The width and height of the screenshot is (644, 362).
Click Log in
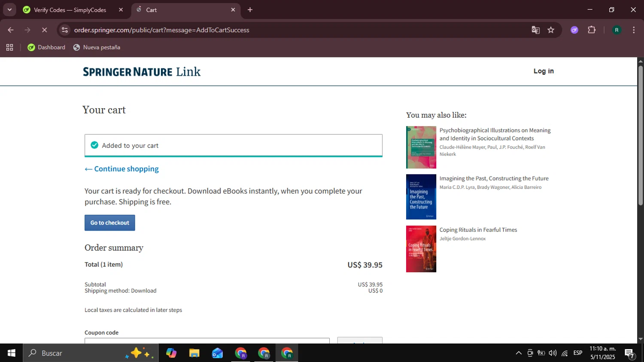544,71
